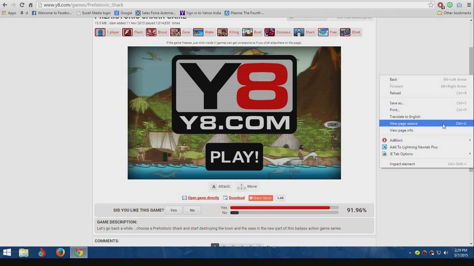Click the Gore tag icon
Viewport: 474px width, 266px height.
[x=175, y=32]
